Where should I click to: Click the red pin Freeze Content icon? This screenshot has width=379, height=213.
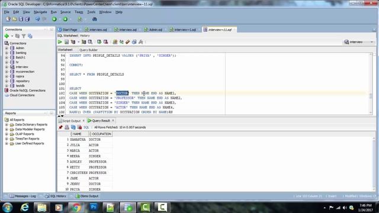pyautogui.click(x=60, y=127)
